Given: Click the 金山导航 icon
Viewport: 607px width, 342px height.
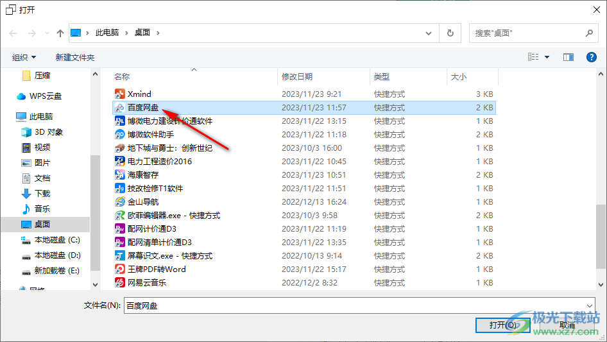Looking at the screenshot, I should 119,201.
